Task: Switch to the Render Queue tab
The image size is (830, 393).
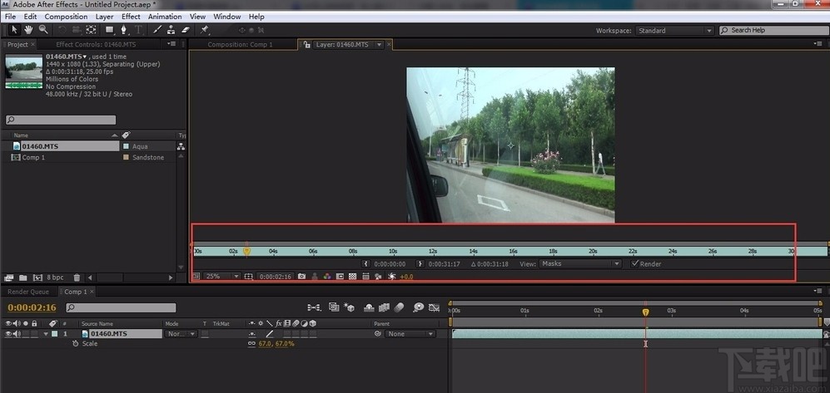Action: 28,292
